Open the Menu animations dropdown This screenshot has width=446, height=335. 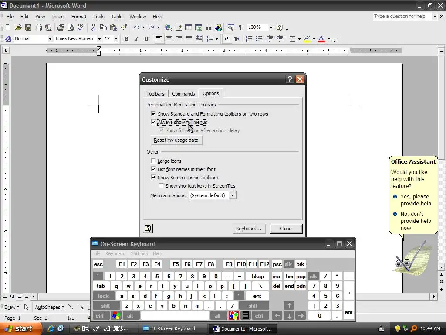tap(233, 195)
